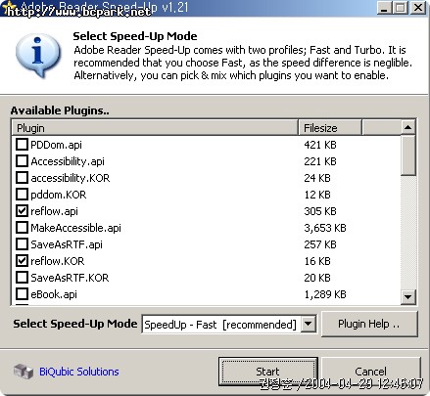
Task: Select the PDDom.api row name
Action: [x=56, y=145]
